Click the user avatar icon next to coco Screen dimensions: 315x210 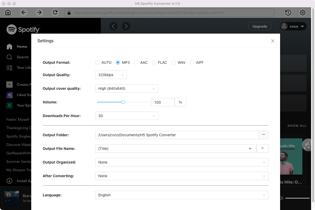284,26
